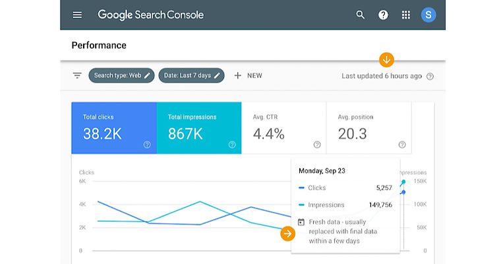Image resolution: width=501 pixels, height=264 pixels.
Task: Enable the Avg. position metric card
Action: pos(369,128)
